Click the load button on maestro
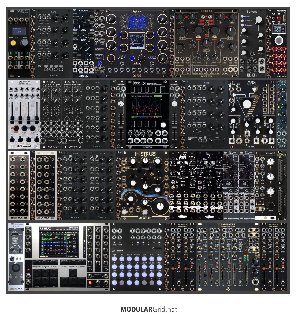The height and width of the screenshot is (315, 298). 152,259
